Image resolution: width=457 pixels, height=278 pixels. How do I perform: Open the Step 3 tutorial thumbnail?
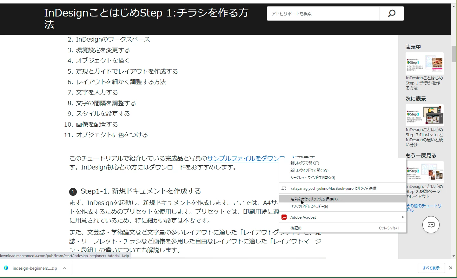click(425, 115)
